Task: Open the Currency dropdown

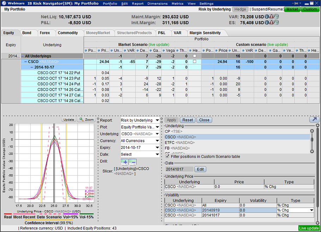Action: pos(157,141)
